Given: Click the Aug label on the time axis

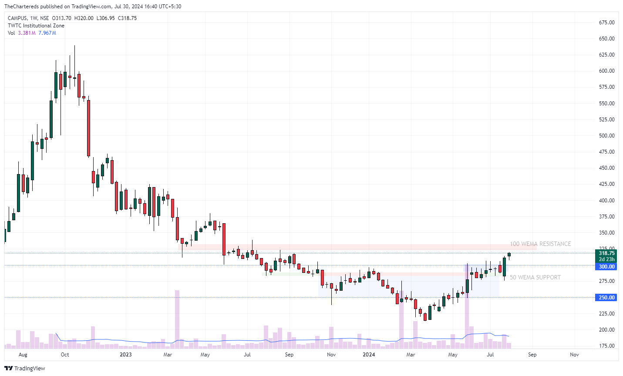Looking at the screenshot, I should (x=23, y=355).
